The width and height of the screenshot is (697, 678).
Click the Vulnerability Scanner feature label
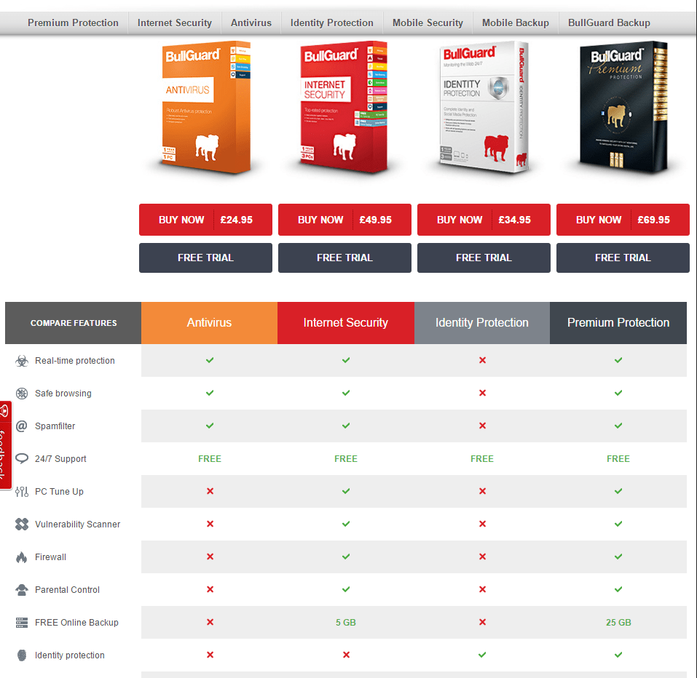point(78,525)
